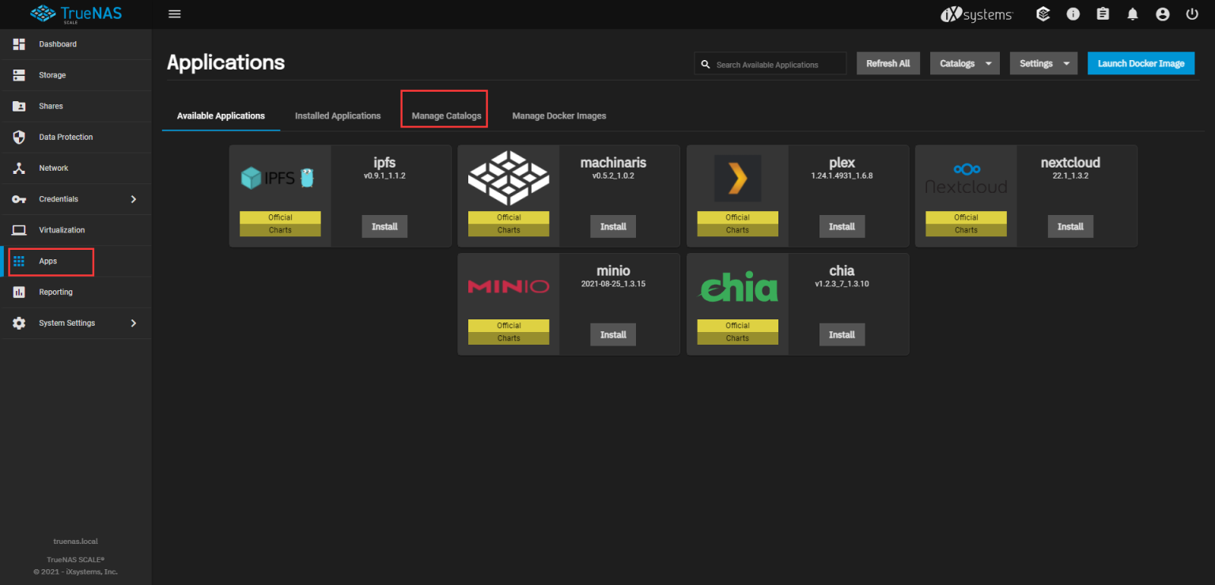Open the notifications bell icon
Viewport: 1215px width, 585px height.
[1133, 14]
